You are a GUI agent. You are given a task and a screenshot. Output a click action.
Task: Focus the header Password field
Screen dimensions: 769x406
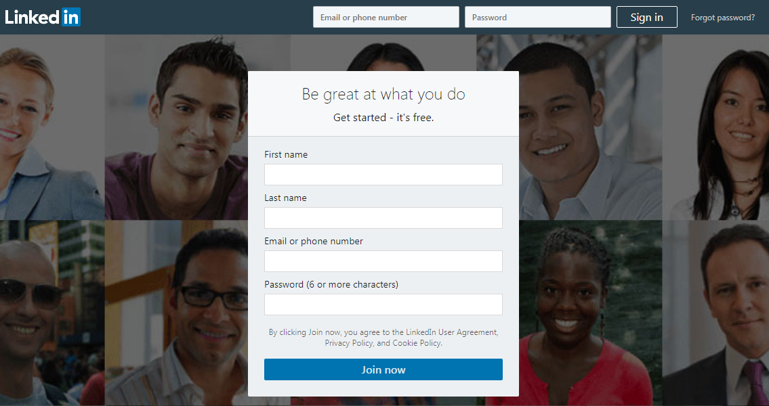point(537,17)
